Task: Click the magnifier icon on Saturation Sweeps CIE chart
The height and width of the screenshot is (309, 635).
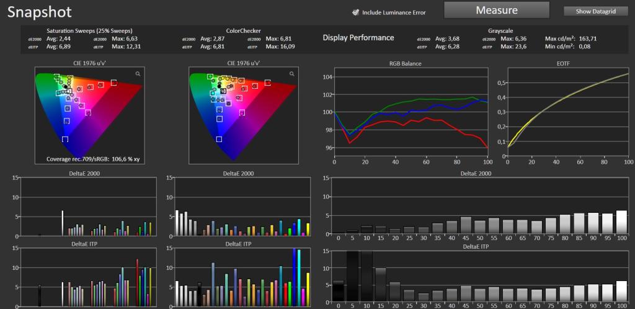Action: click(x=138, y=74)
